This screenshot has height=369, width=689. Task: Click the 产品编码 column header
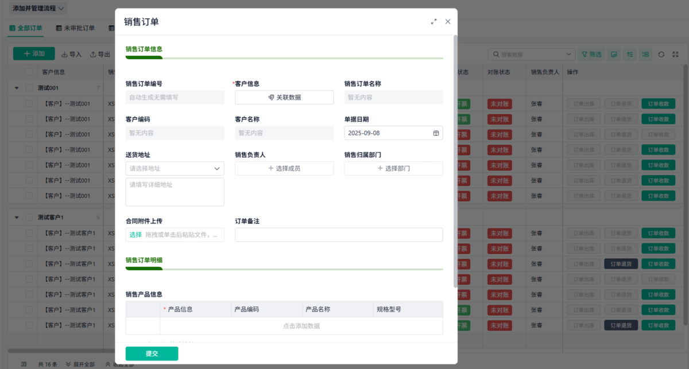click(x=266, y=309)
